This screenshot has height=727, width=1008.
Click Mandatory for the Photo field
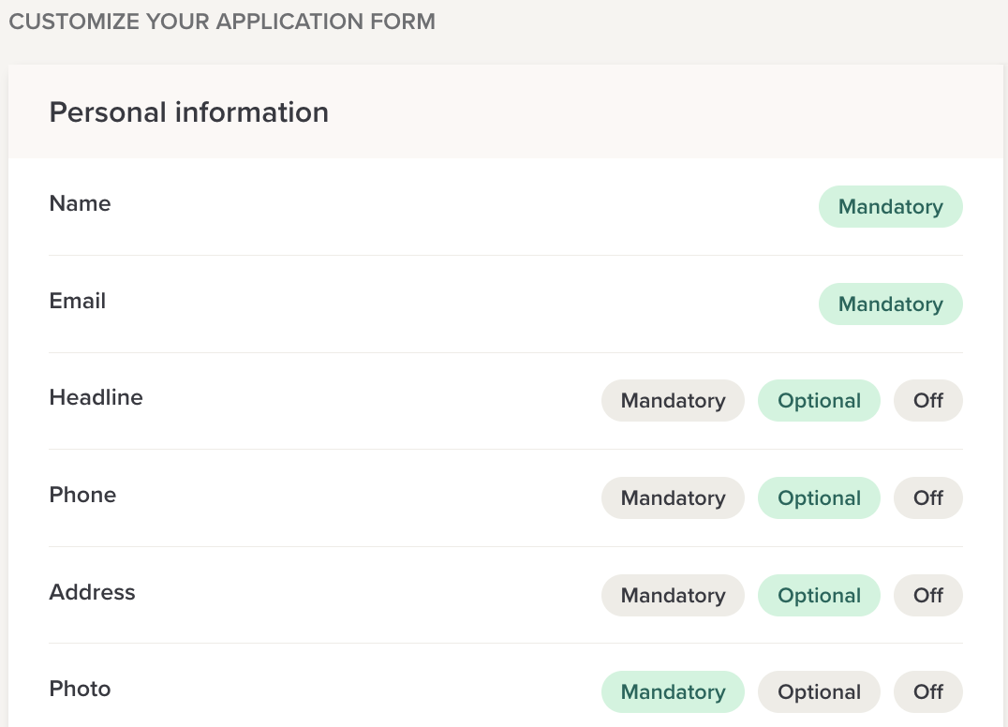click(x=673, y=692)
